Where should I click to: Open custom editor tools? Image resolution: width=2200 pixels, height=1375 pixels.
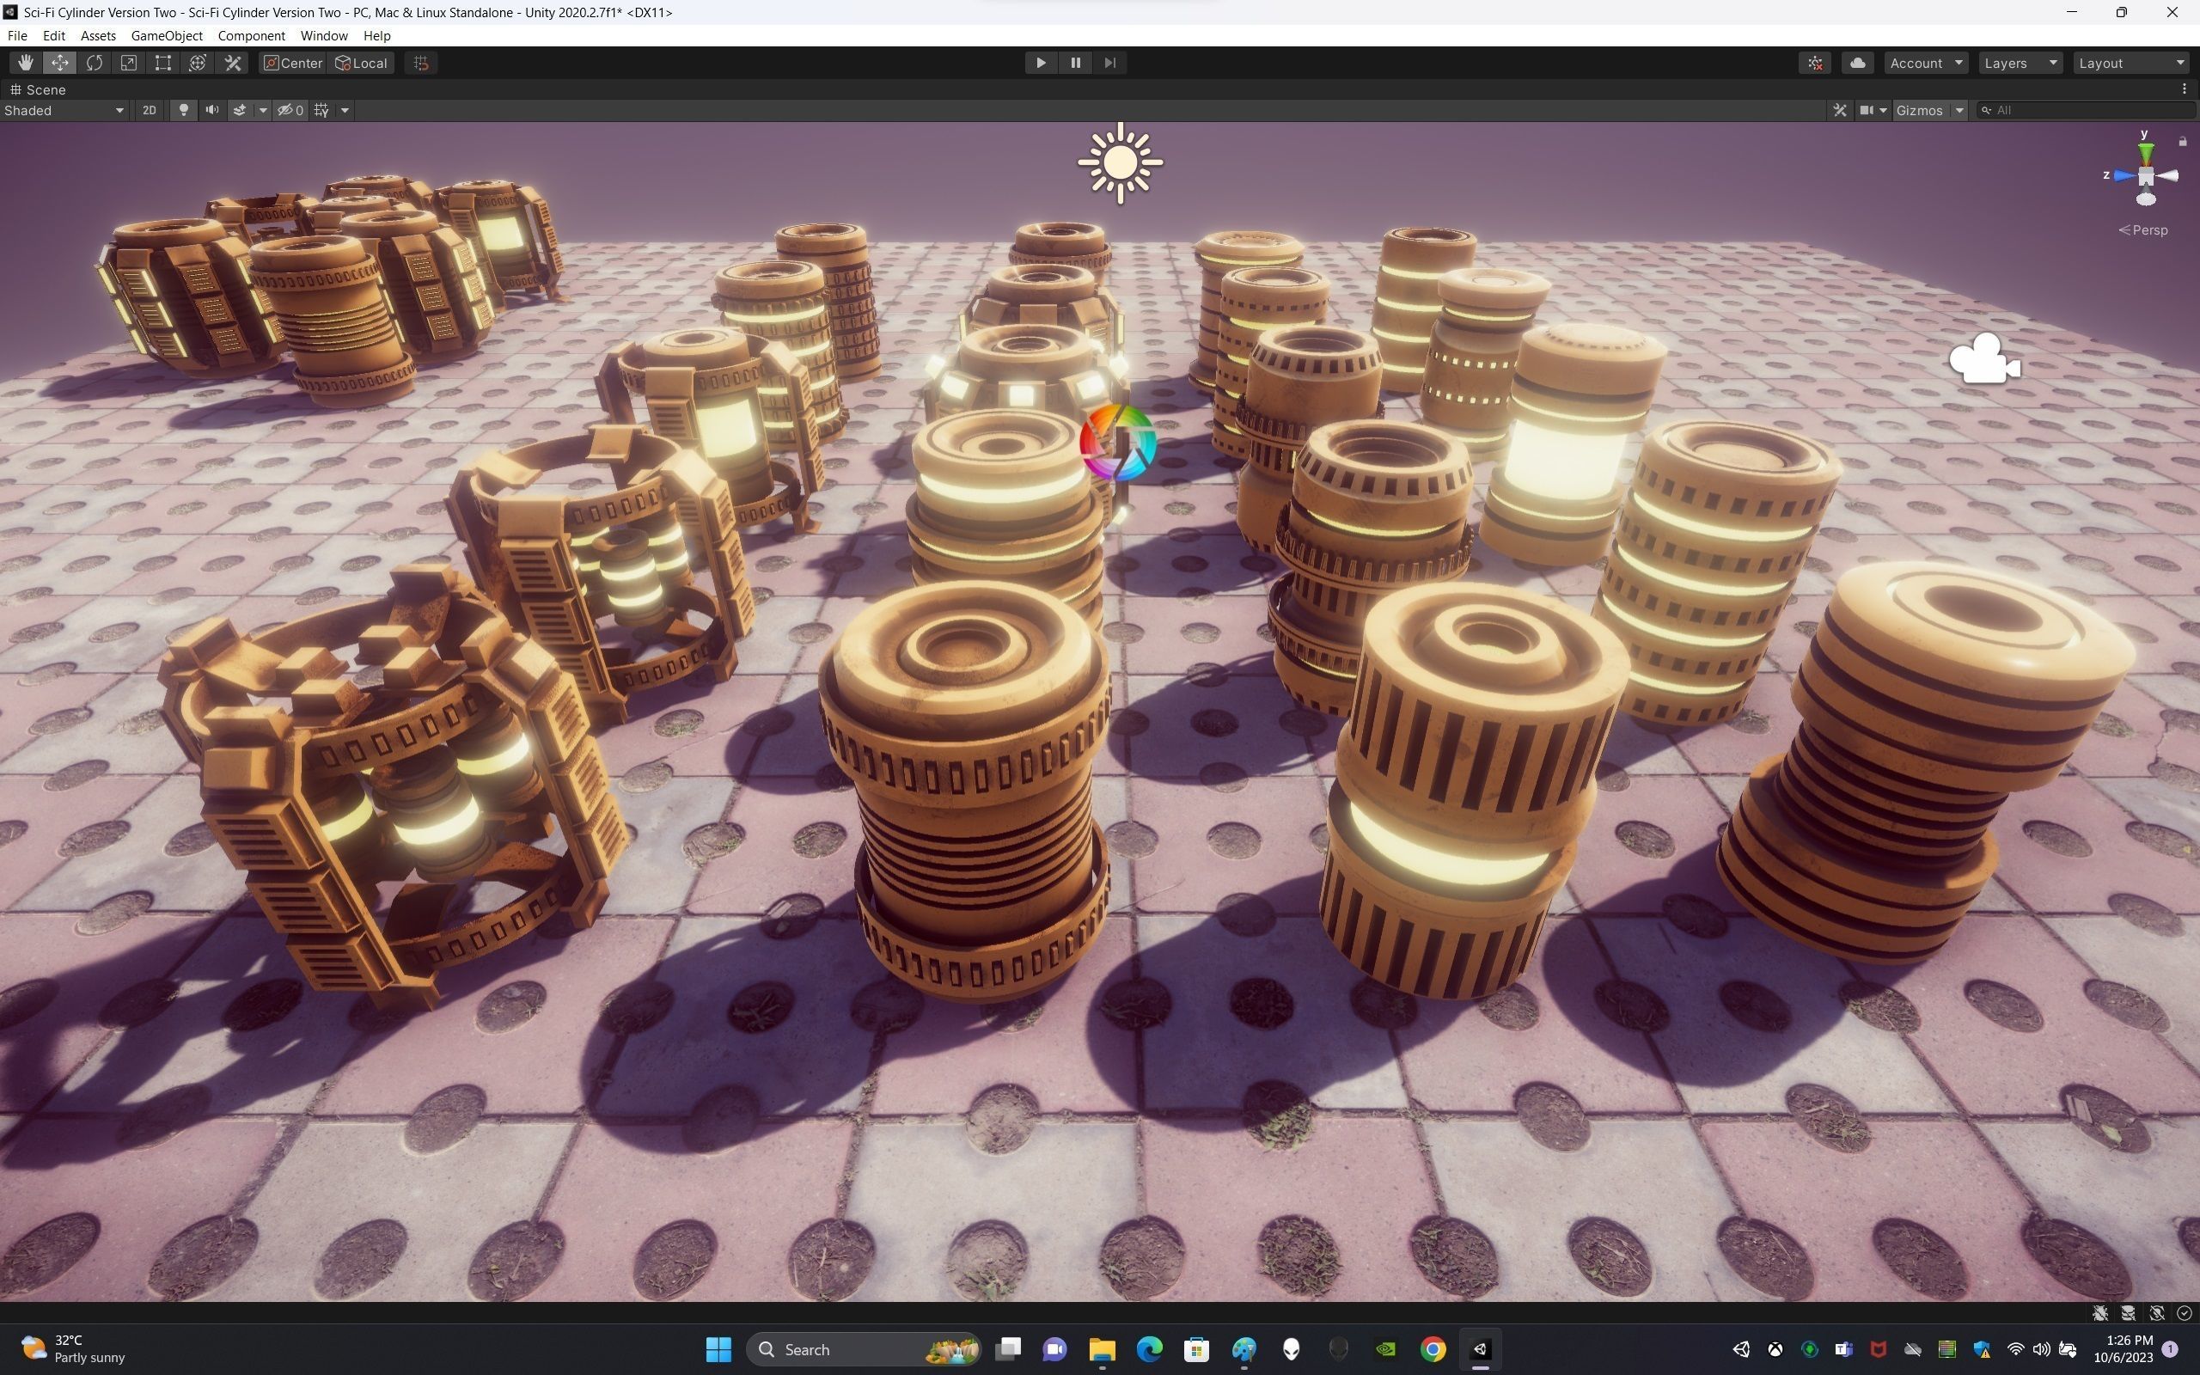click(x=233, y=63)
